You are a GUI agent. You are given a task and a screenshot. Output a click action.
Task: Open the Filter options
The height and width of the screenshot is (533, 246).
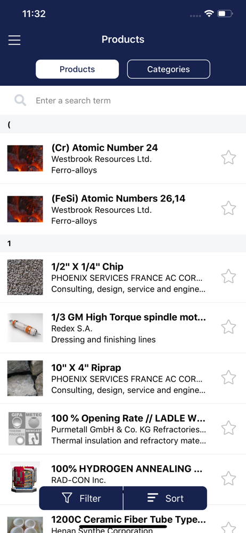(x=81, y=498)
